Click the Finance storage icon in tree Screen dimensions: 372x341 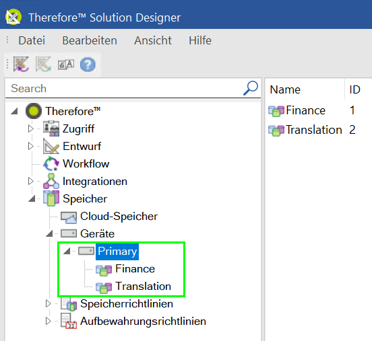(x=104, y=270)
